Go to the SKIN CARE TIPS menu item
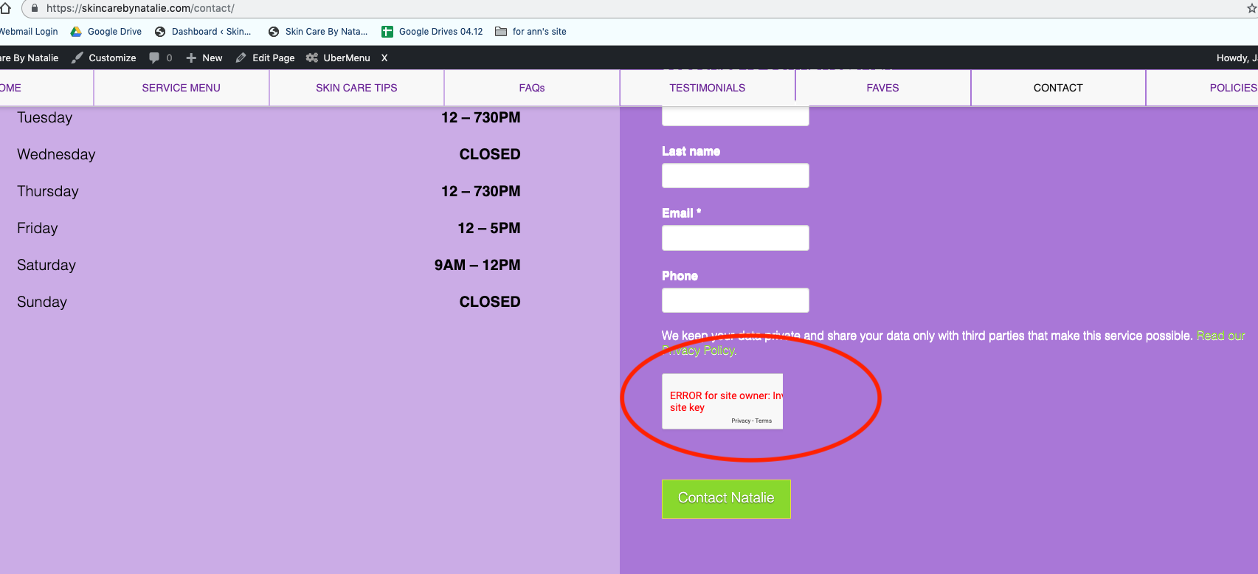 [356, 88]
